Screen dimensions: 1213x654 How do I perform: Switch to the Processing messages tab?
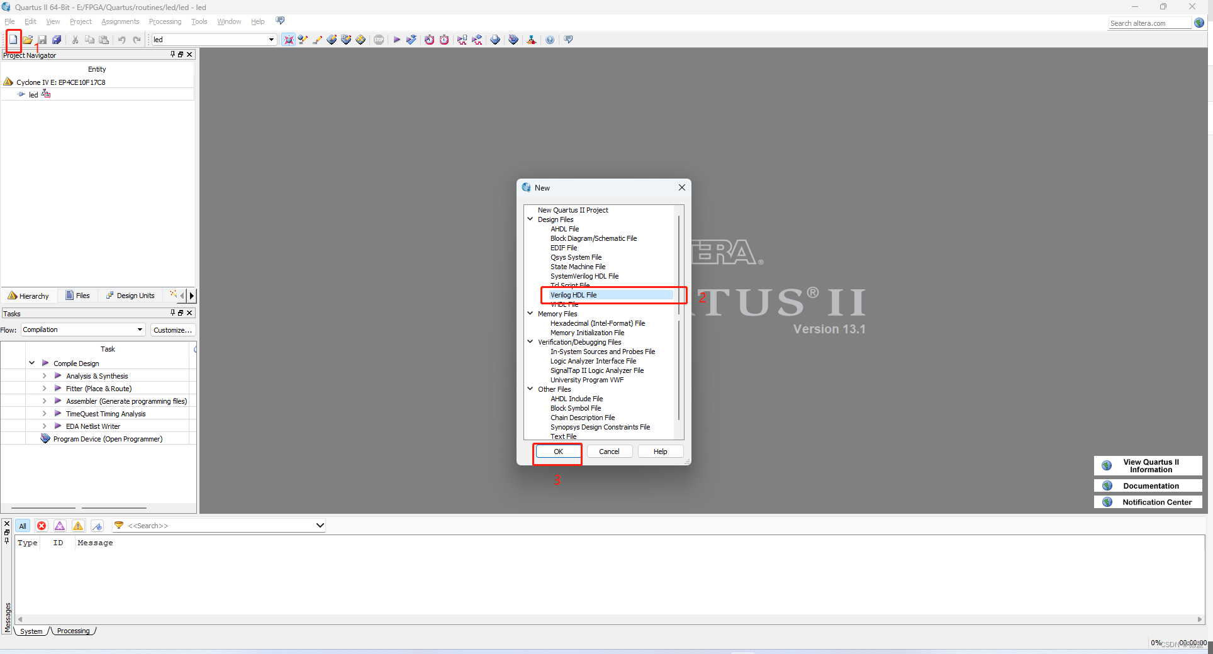tap(73, 631)
